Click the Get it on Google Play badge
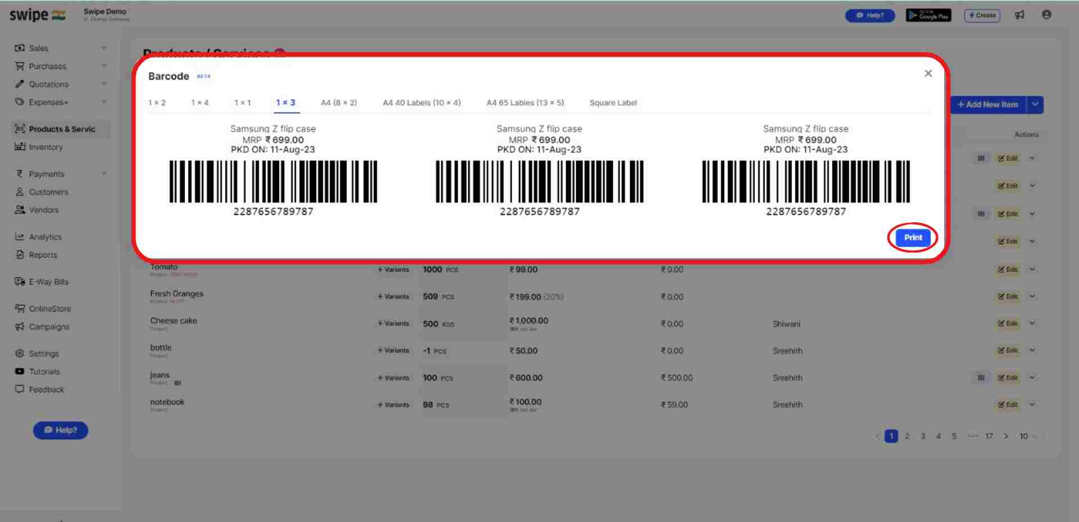 point(928,15)
